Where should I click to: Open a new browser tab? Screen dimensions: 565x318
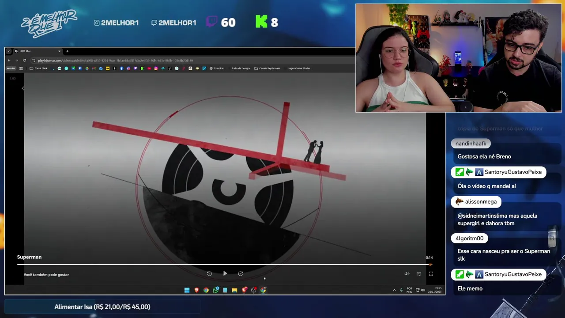pos(67,51)
